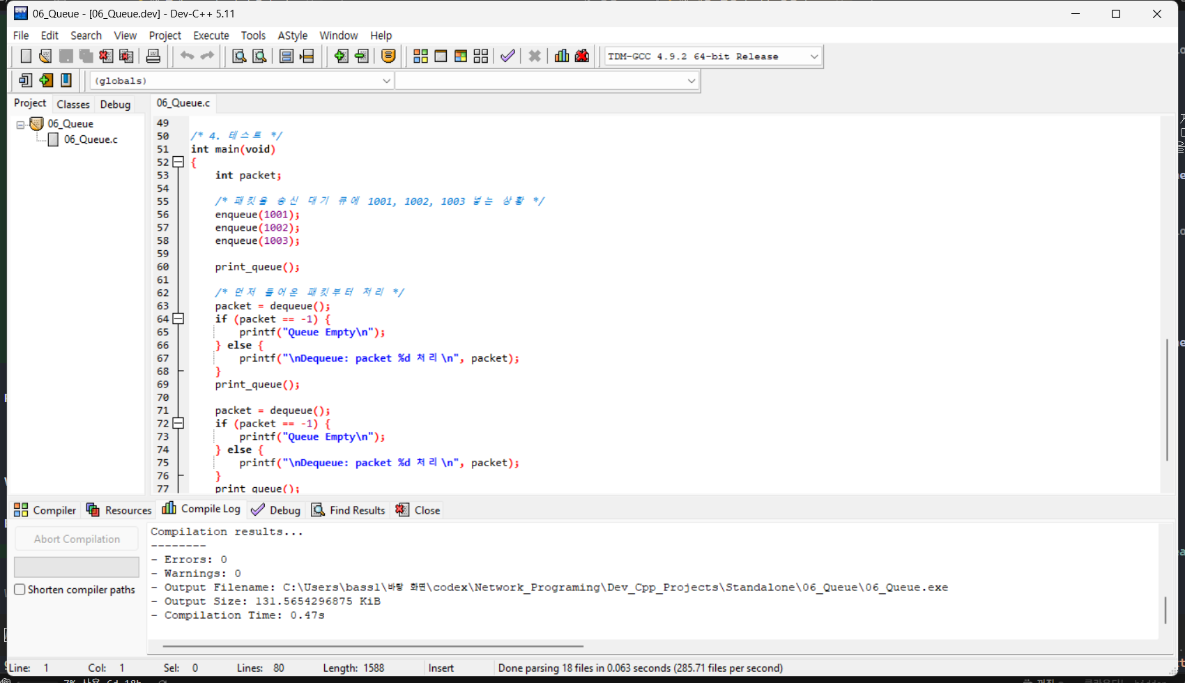Open the Find dialog from toolbar
This screenshot has height=683, width=1185.
tap(239, 56)
